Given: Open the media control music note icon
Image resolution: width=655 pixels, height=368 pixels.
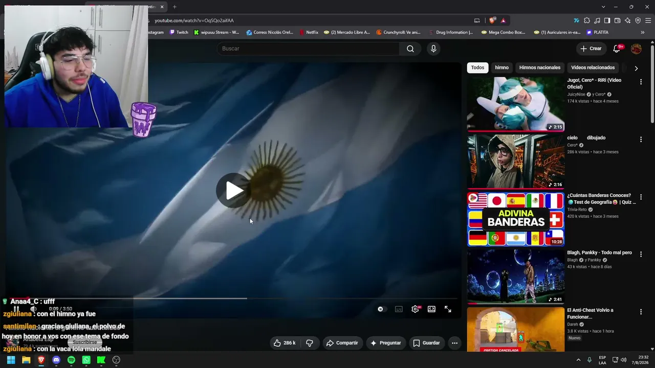Looking at the screenshot, I should coord(597,20).
